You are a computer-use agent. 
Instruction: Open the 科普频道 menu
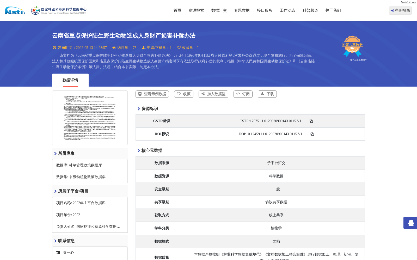pyautogui.click(x=310, y=10)
